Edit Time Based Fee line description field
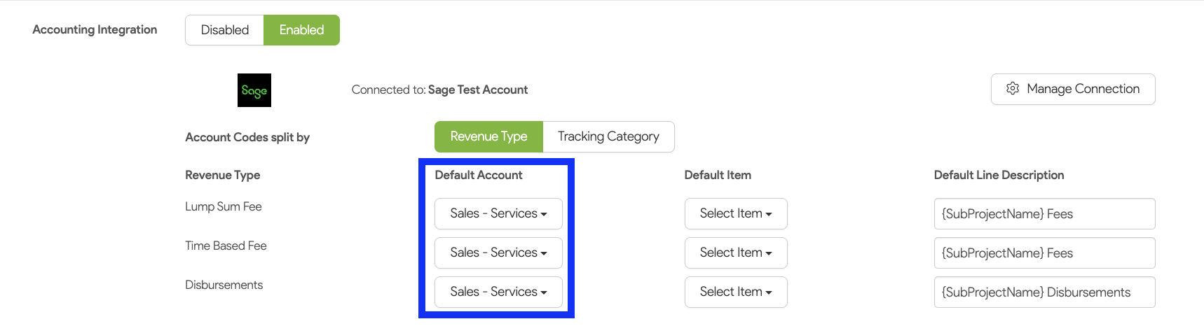This screenshot has width=1204, height=333. tap(1044, 253)
